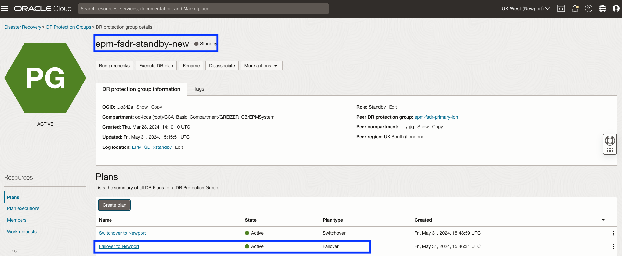Image resolution: width=622 pixels, height=256 pixels.
Task: Click the green PG protection group hexagon
Action: (x=45, y=78)
